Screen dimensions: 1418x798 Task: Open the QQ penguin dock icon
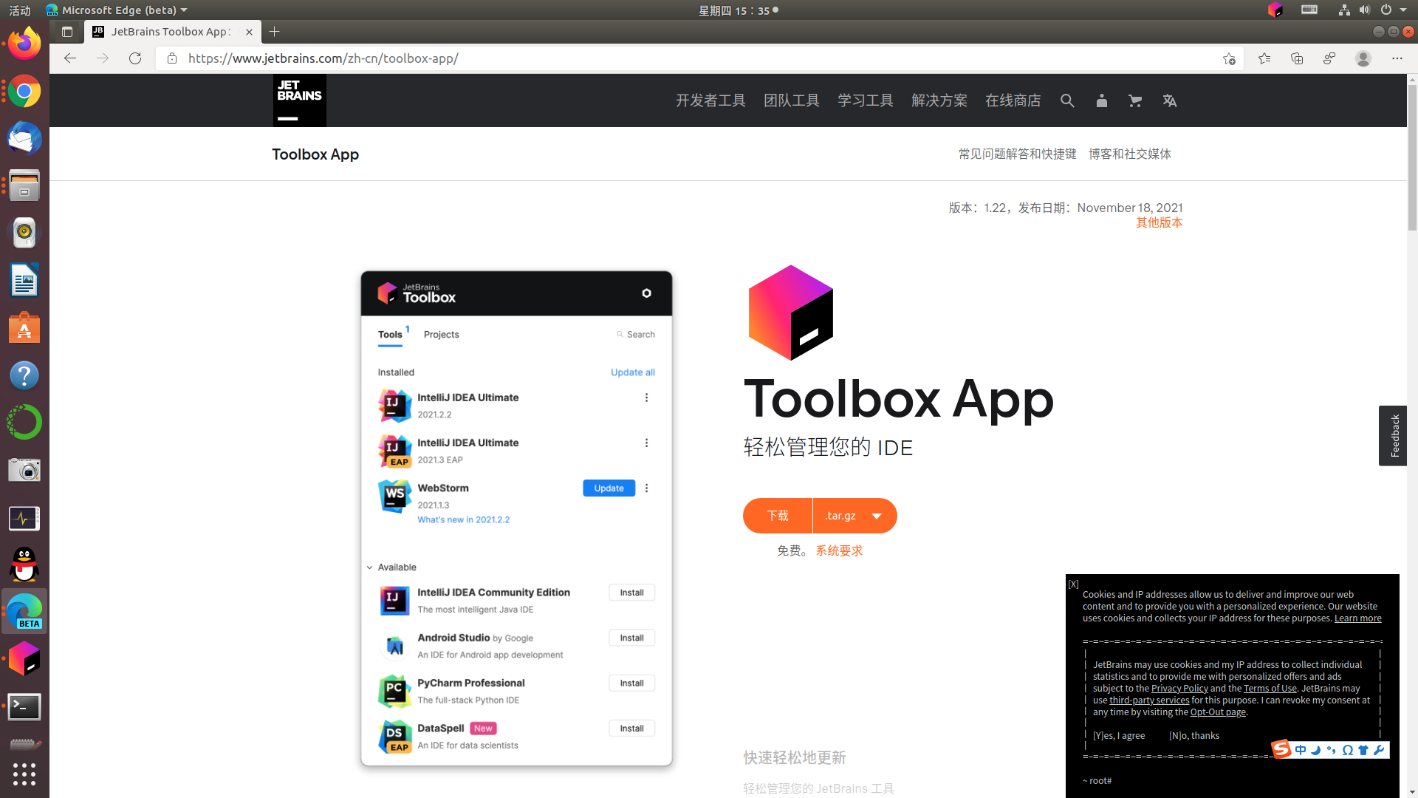[24, 565]
